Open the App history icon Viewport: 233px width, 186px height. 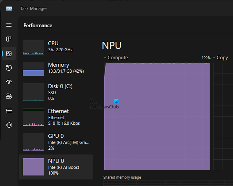9,68
